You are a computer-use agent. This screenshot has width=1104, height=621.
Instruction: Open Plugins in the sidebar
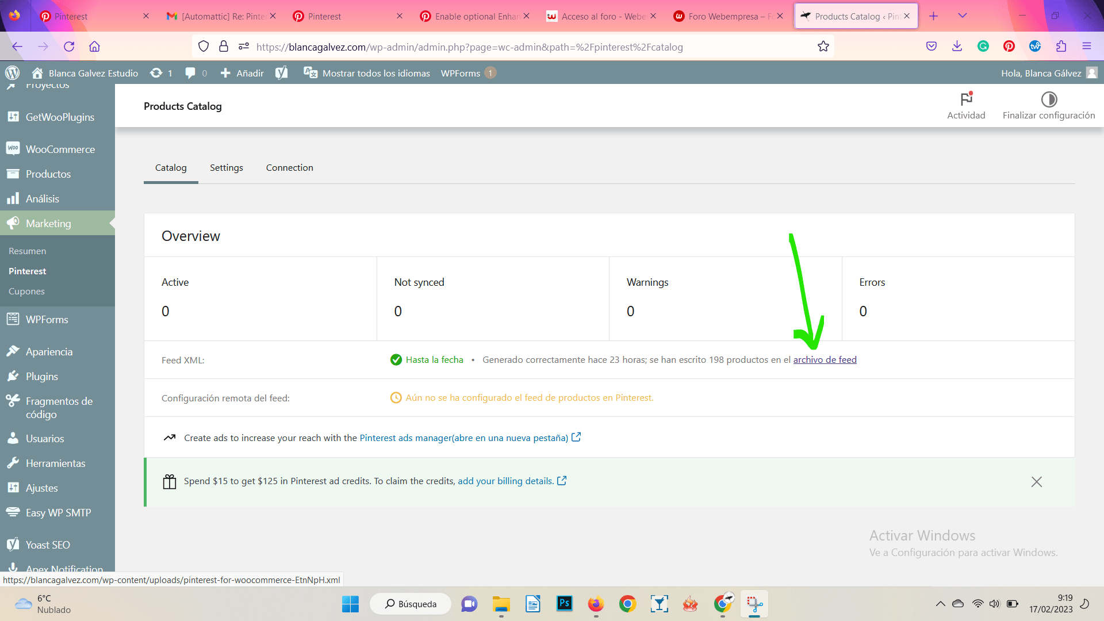57,377
